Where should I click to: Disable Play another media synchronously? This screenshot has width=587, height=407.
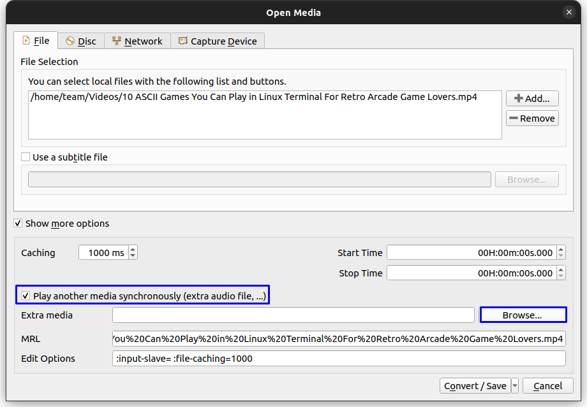pyautogui.click(x=26, y=296)
